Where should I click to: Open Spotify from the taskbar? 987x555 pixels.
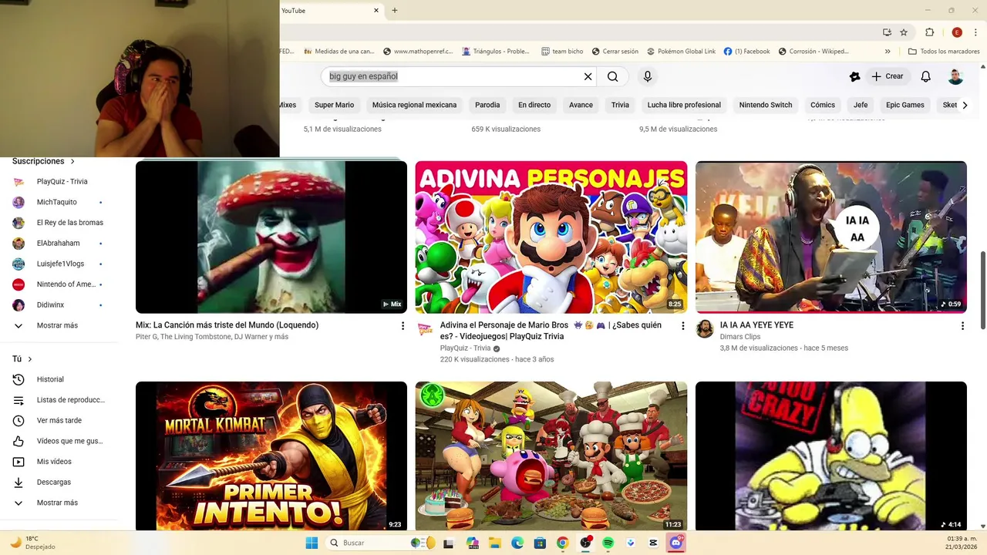coord(608,543)
